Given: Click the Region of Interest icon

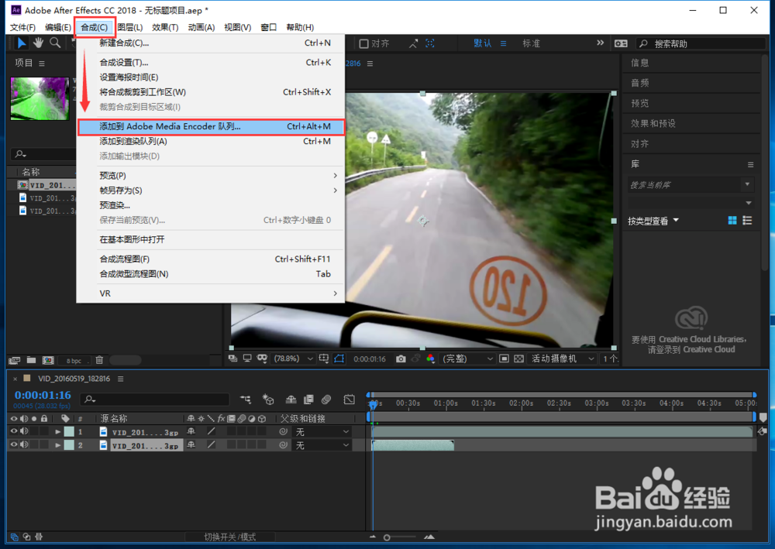Looking at the screenshot, I should pyautogui.click(x=504, y=359).
